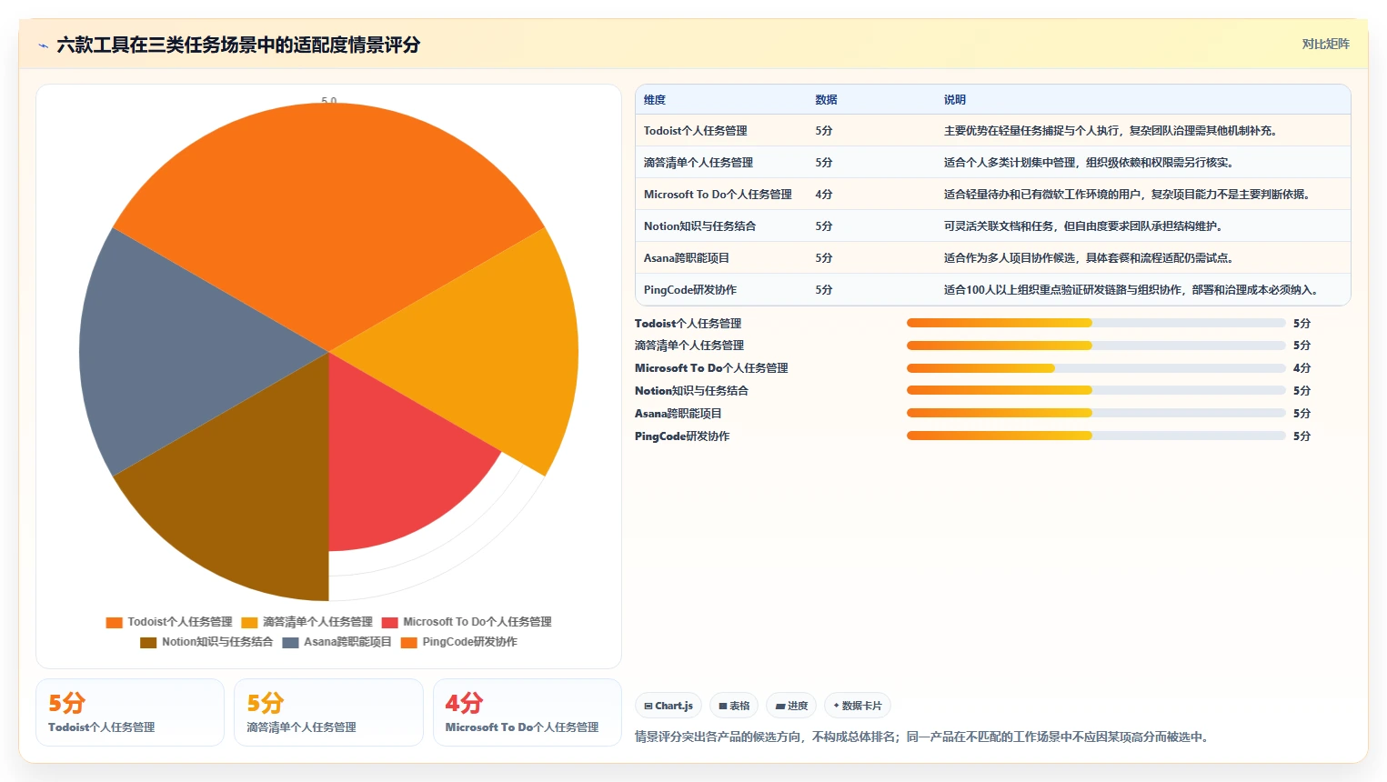
Task: Click the 5.0 axis label above chart
Action: (x=329, y=100)
